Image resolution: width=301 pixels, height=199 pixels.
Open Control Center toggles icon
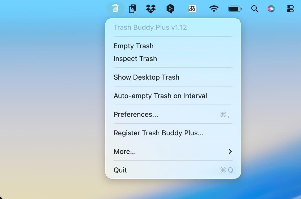[290, 9]
